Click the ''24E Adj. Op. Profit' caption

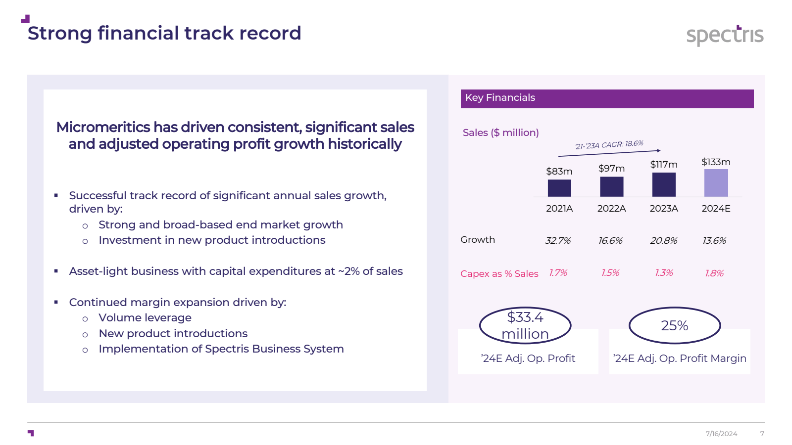528,358
